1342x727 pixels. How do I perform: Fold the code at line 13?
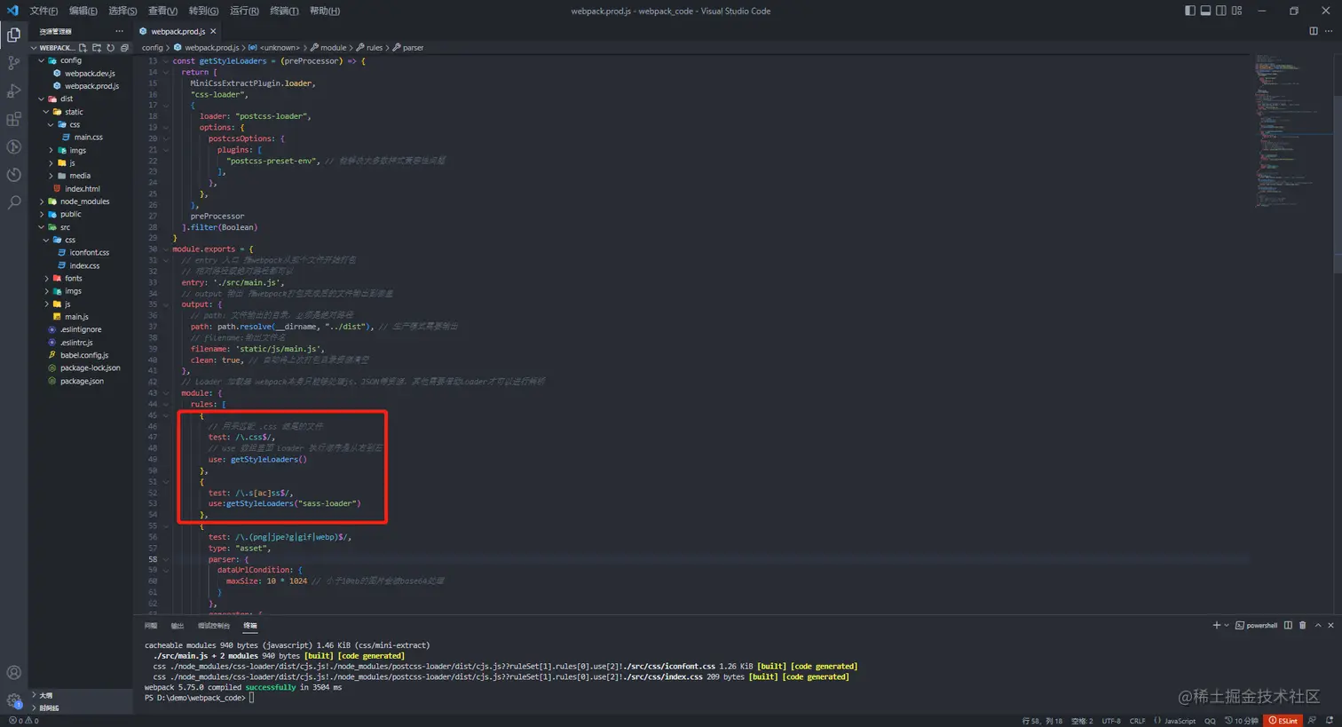tap(166, 61)
